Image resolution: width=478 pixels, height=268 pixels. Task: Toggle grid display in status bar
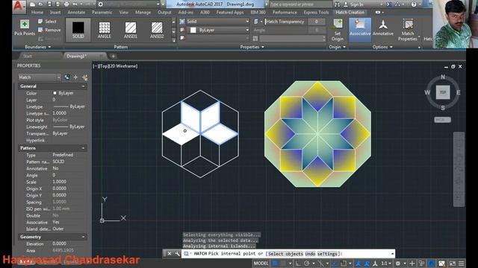click(x=275, y=264)
